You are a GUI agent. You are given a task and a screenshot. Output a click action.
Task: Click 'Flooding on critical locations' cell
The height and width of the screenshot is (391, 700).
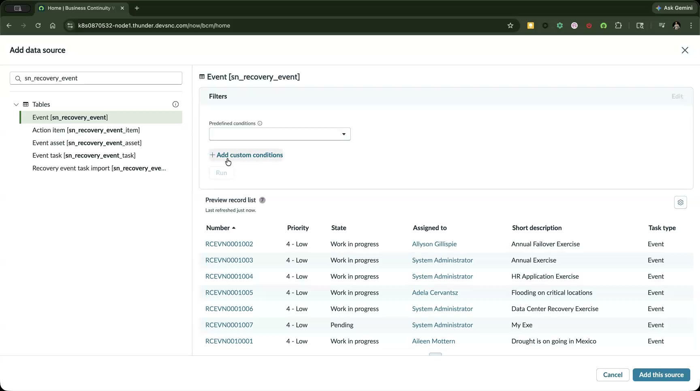pos(552,293)
